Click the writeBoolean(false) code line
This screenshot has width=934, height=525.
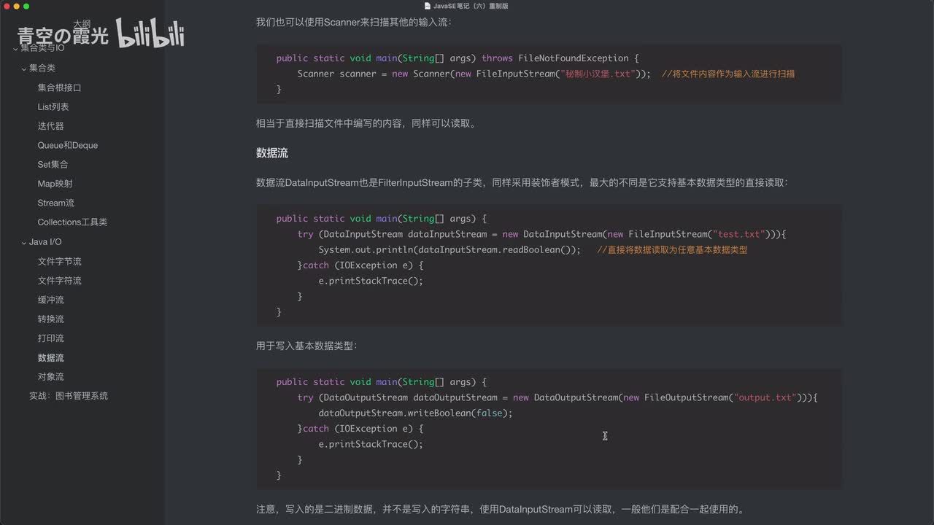[x=415, y=413]
